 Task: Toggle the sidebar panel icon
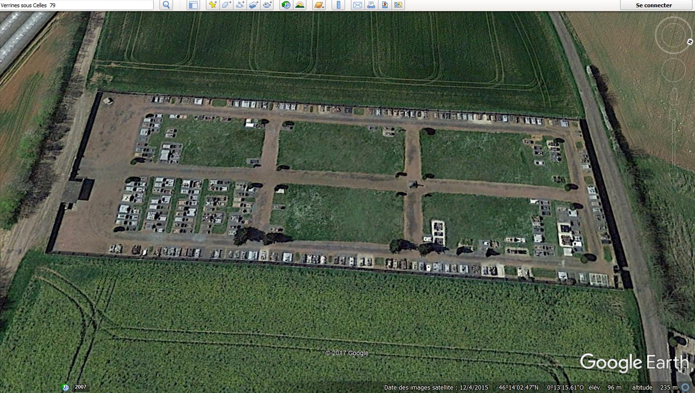tap(193, 5)
